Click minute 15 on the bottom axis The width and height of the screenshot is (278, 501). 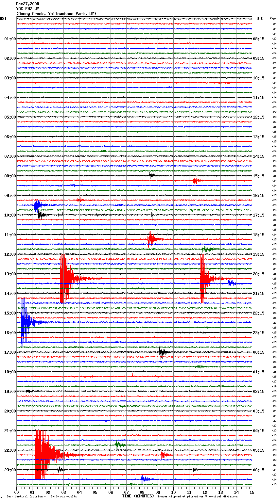click(x=252, y=492)
